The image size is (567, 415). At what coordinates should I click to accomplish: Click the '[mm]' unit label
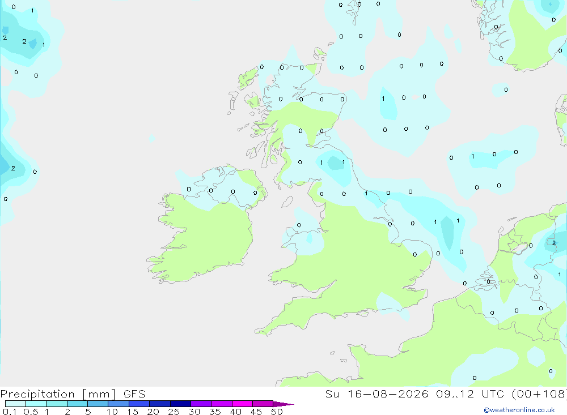coord(99,393)
